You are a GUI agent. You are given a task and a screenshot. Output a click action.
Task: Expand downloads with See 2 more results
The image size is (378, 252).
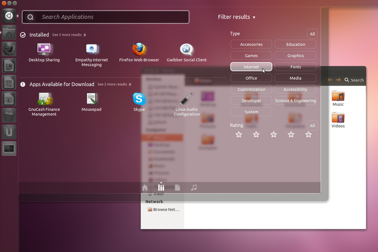click(x=113, y=85)
